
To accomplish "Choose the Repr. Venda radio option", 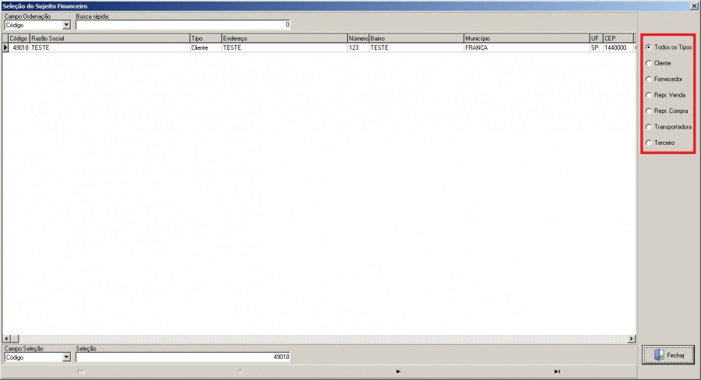I will (665, 95).
